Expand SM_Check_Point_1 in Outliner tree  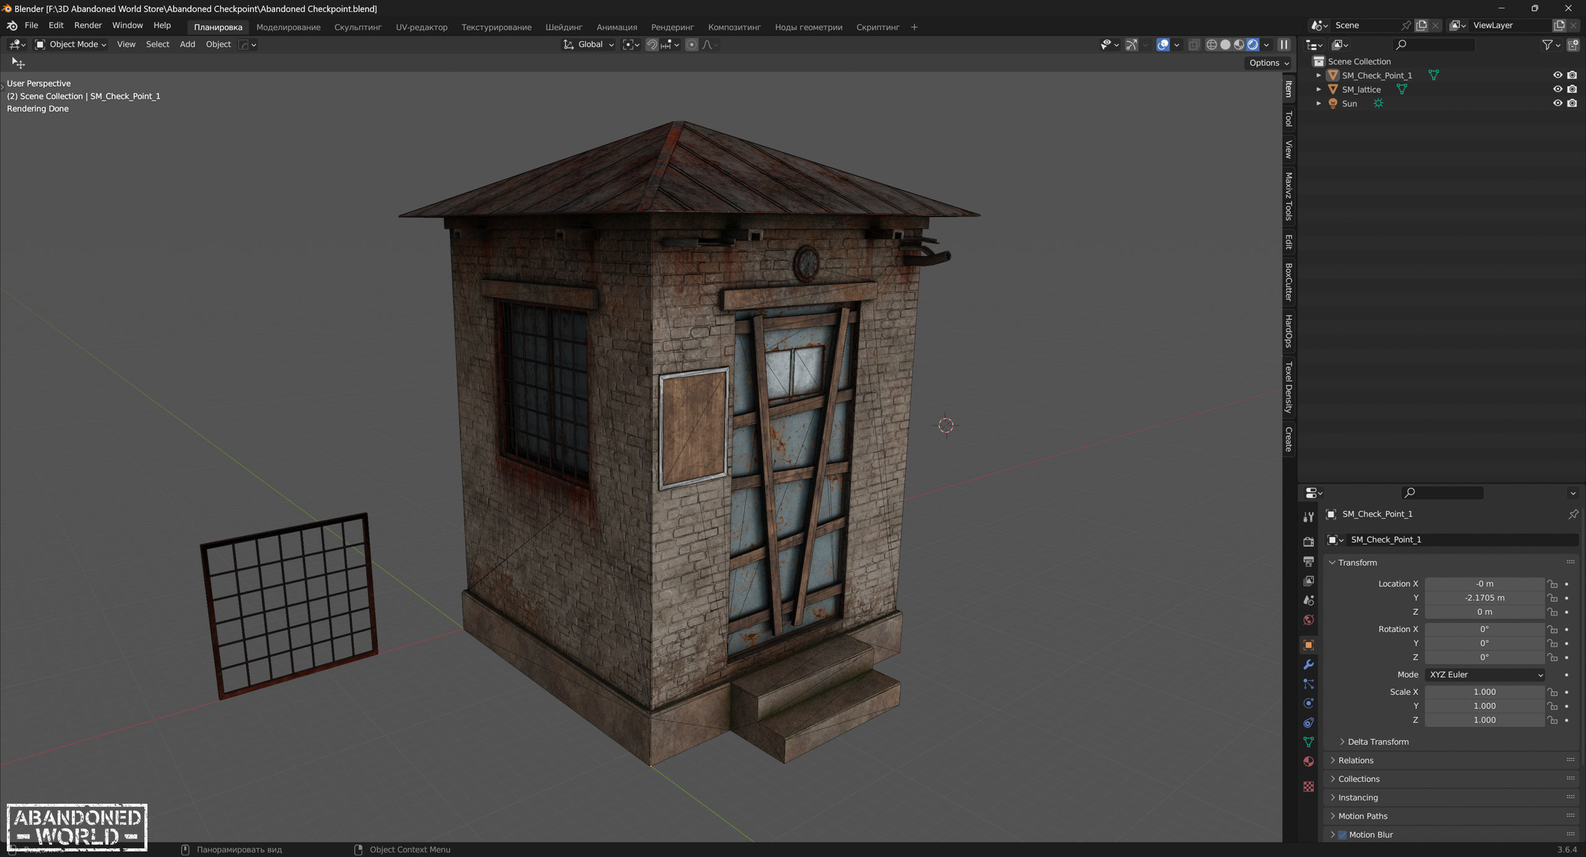pyautogui.click(x=1318, y=75)
